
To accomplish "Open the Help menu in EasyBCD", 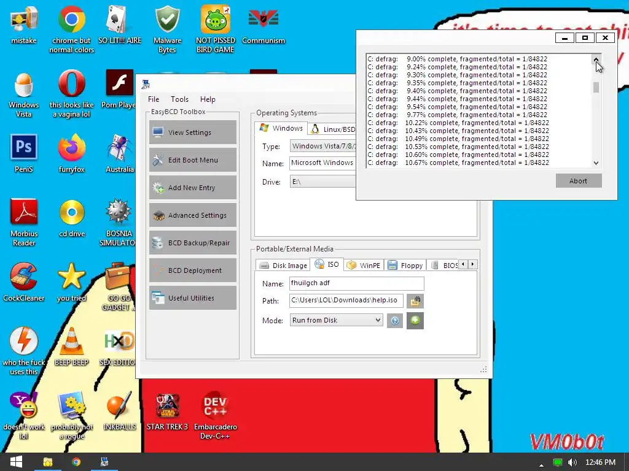I will click(x=208, y=99).
